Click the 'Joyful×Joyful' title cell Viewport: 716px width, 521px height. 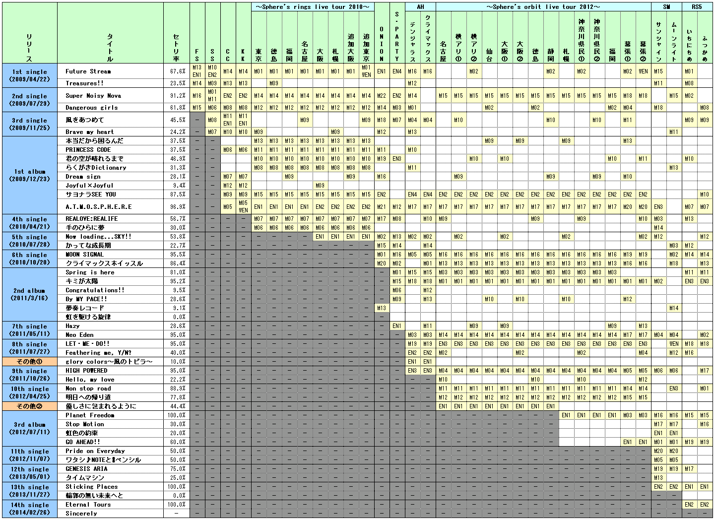tap(110, 186)
